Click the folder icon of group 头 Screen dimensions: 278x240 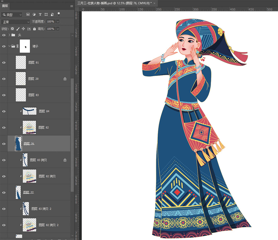point(13,35)
